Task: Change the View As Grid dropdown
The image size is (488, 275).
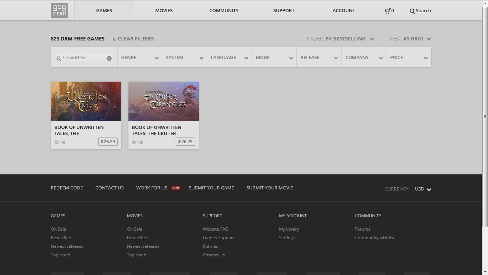Action: [410, 39]
